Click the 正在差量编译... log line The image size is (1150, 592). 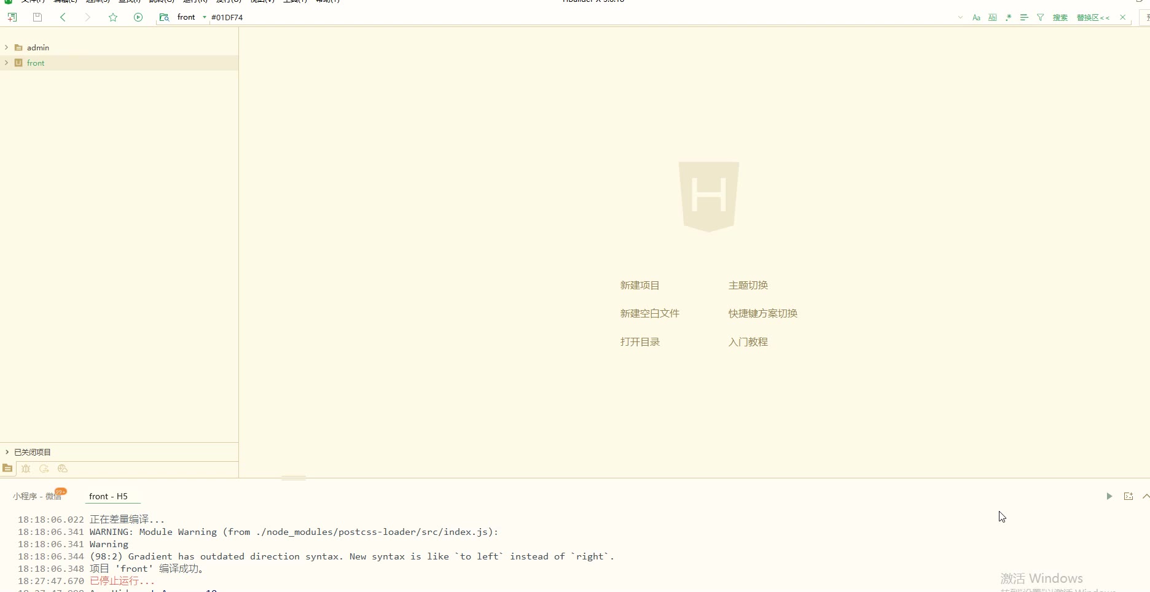127,520
